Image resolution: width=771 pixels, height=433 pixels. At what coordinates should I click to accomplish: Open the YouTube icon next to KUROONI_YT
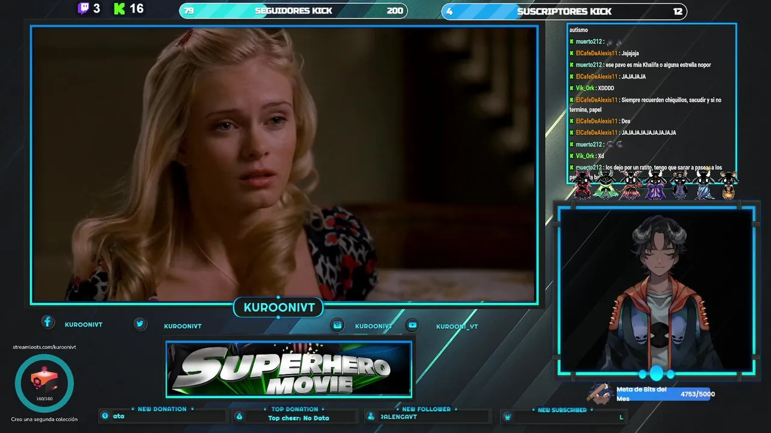[x=412, y=325]
